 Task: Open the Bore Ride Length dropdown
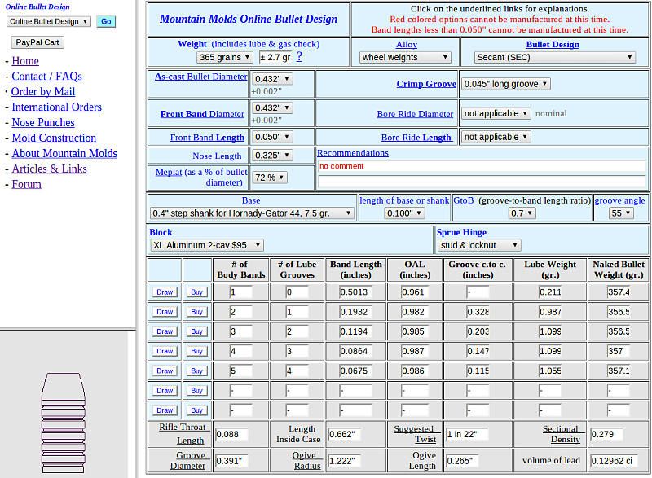click(496, 137)
